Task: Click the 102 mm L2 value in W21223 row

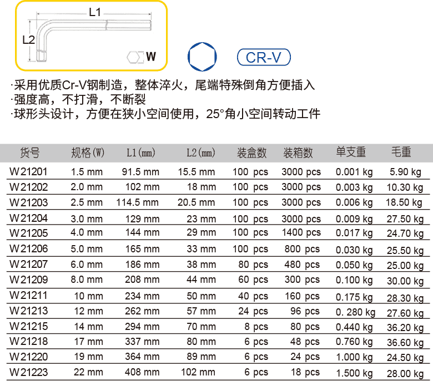Action: coord(198,372)
